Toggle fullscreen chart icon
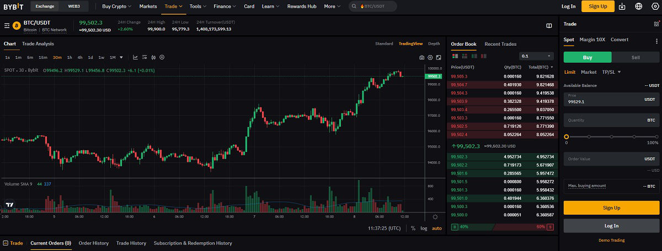 click(439, 57)
